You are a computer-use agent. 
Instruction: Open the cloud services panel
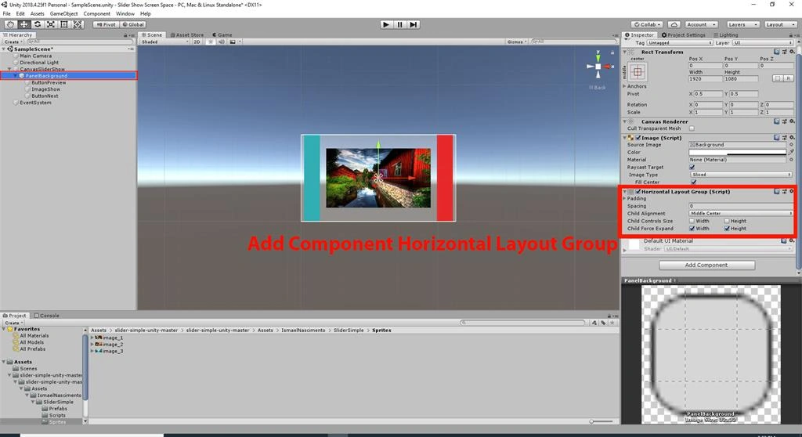point(674,24)
